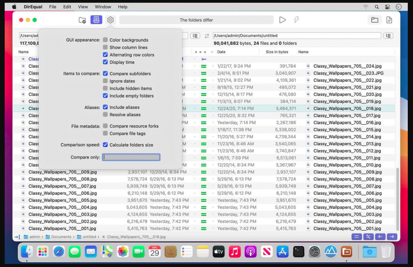Click the left arrow filter button
Viewport: 413px width, 267px height.
coord(380,236)
